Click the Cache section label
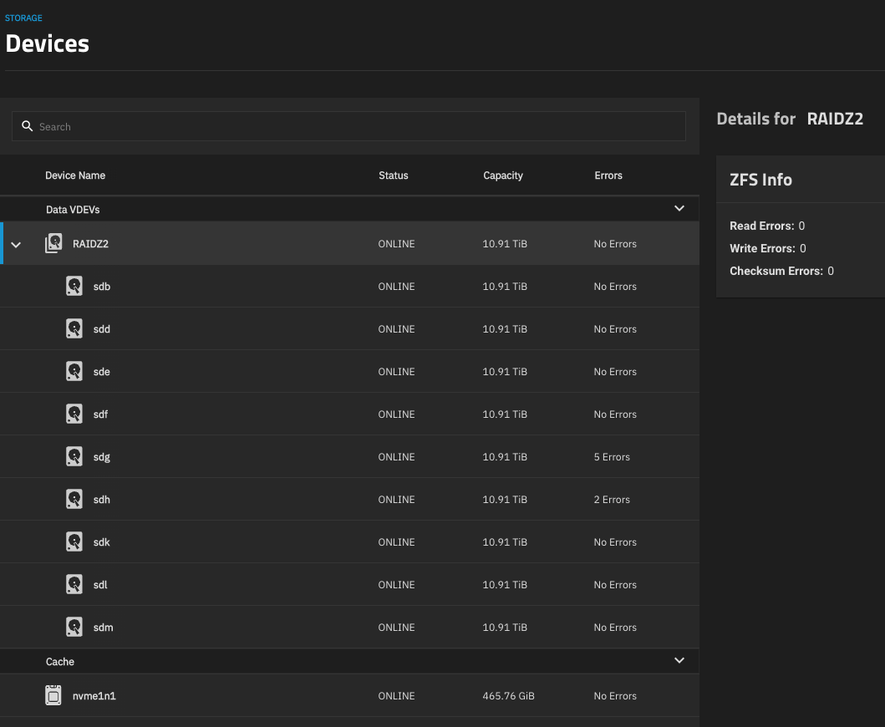 60,662
